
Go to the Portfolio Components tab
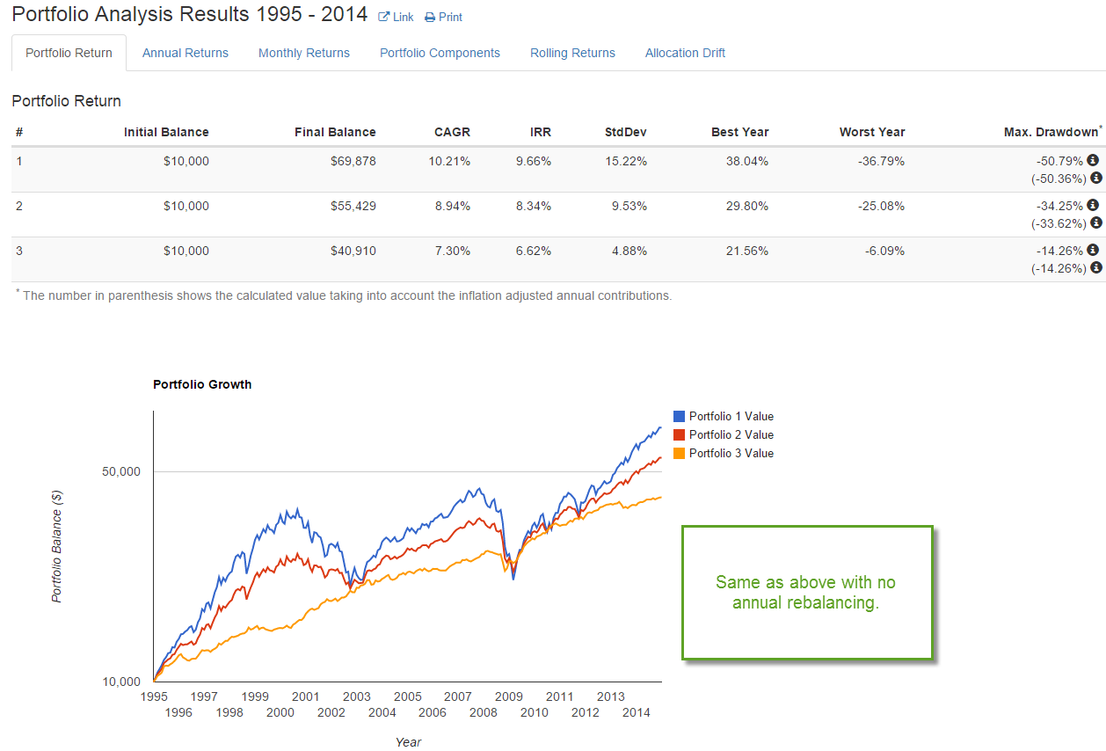440,53
